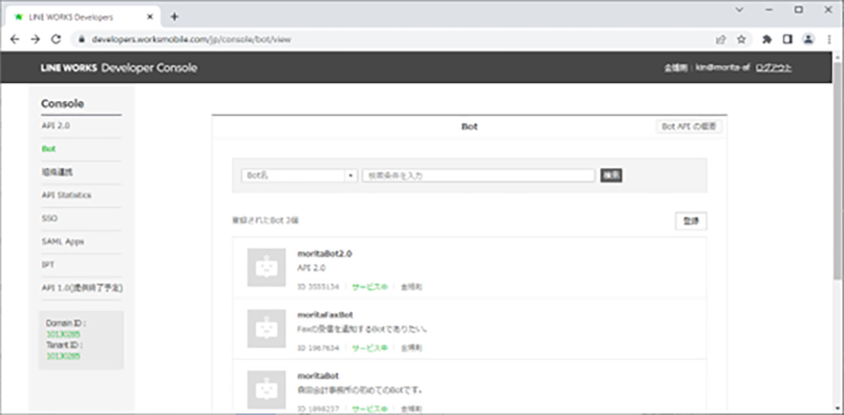Open the browser extensions puzzle icon
This screenshot has height=415, width=844.
coord(766,40)
